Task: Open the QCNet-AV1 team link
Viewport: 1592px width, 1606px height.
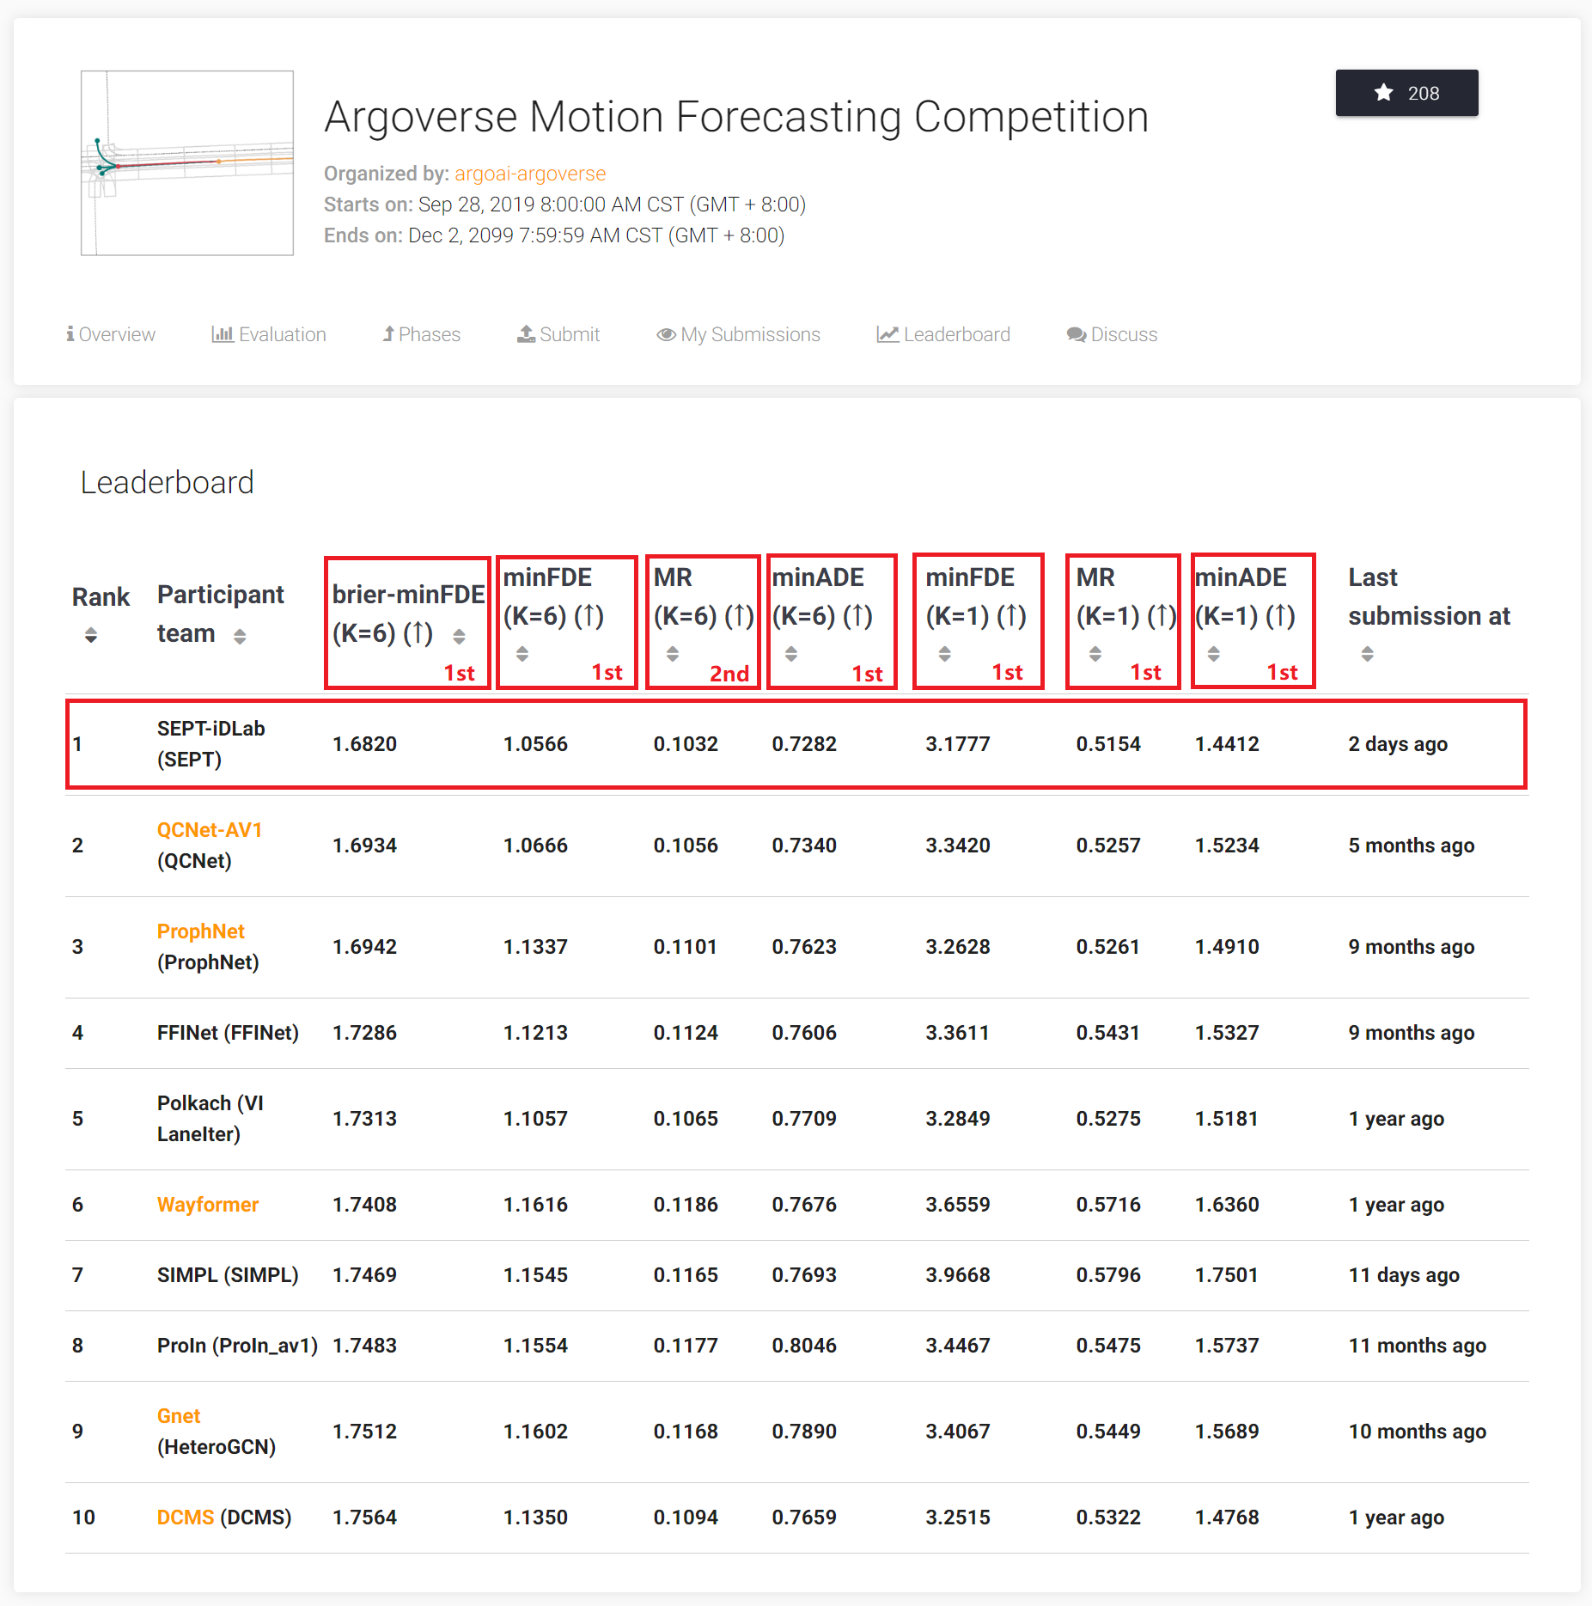Action: click(209, 830)
